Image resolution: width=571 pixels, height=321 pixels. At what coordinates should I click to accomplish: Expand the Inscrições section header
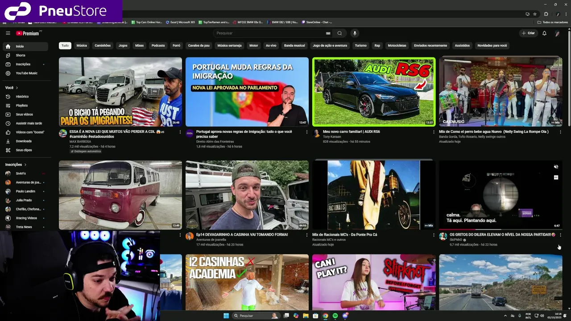[16, 165]
